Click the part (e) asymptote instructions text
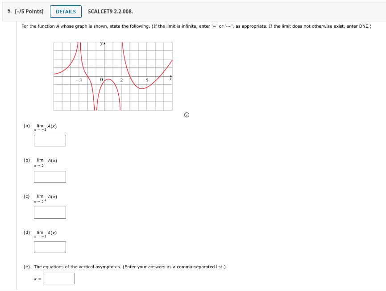Image resolution: width=386 pixels, height=291 pixels. click(x=129, y=266)
